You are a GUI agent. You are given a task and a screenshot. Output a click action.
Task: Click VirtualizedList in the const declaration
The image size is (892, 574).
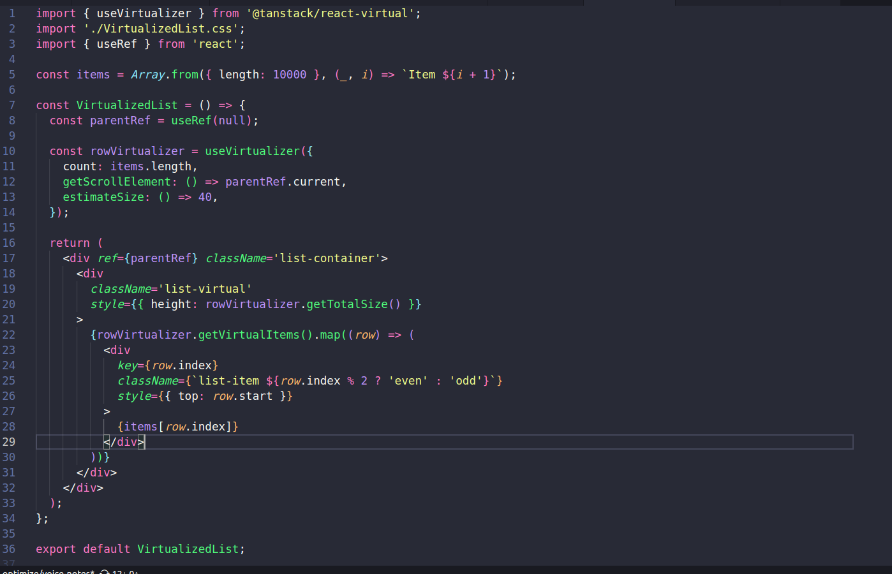tap(127, 105)
